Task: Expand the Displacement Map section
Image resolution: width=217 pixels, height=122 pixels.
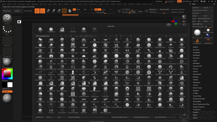Action: click(x=199, y=99)
